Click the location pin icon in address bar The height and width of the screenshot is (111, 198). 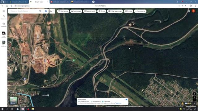click(183, 6)
